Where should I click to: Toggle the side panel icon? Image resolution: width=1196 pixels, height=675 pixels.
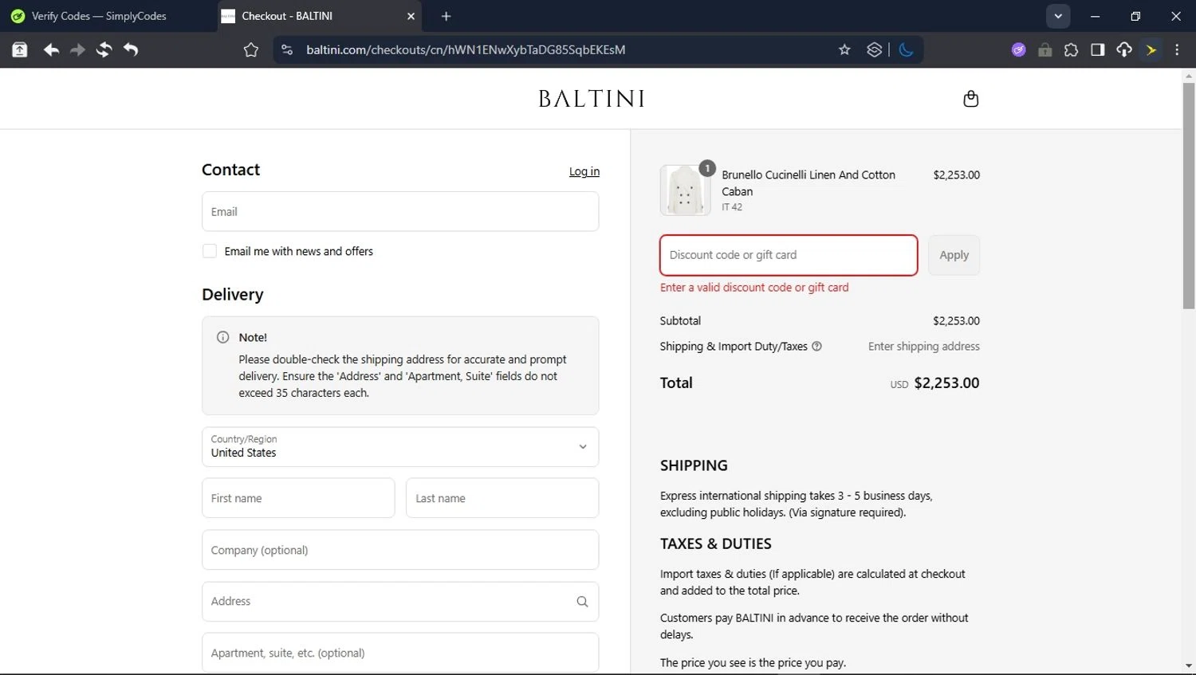(1098, 50)
